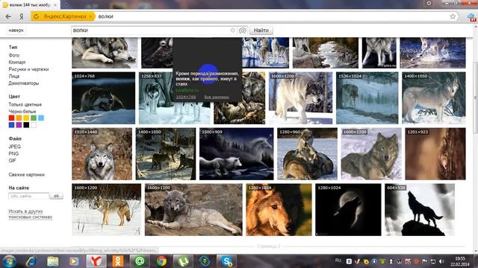Pick the yellow color swatch
Viewport: 478px width, 268px height.
pos(26,118)
